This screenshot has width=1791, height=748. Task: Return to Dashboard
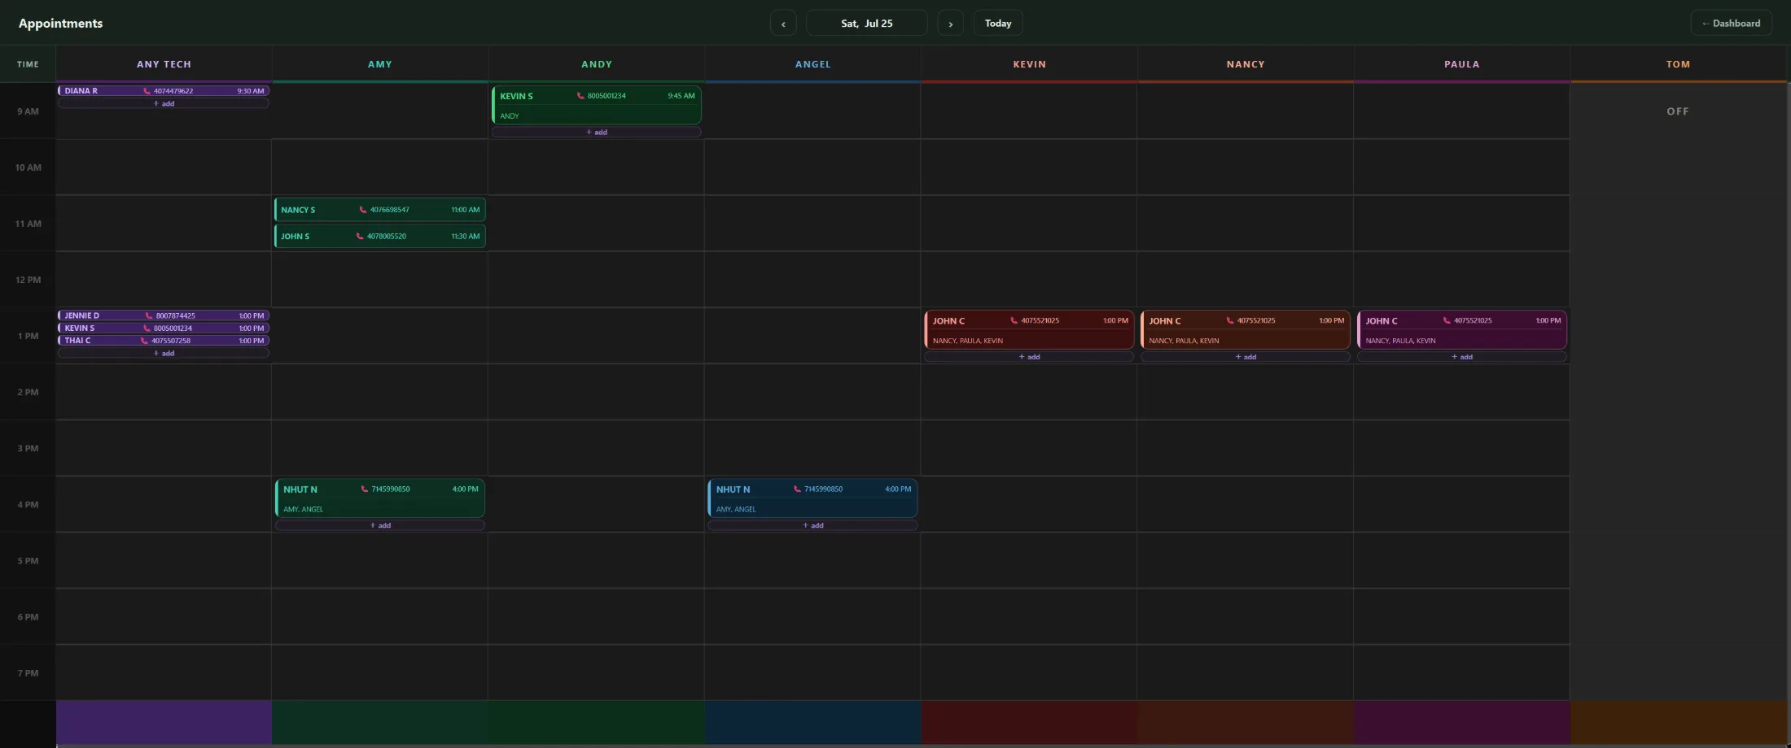coord(1731,23)
